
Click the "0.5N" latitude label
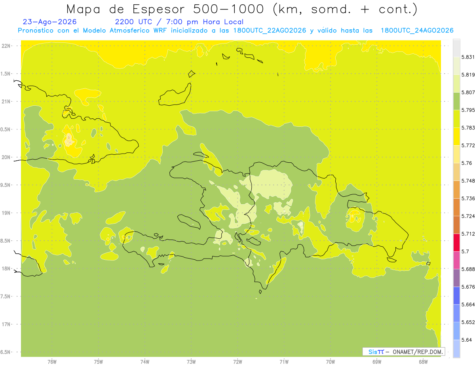pyautogui.click(x=6, y=129)
